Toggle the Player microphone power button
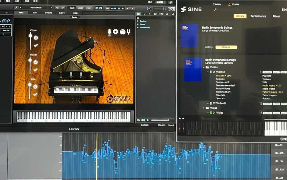This screenshot has height=180, width=287. pos(36,62)
